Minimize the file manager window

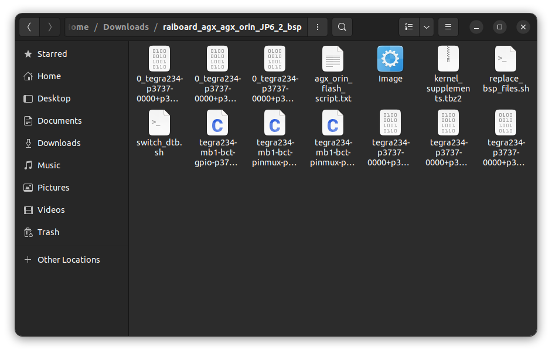pyautogui.click(x=476, y=27)
